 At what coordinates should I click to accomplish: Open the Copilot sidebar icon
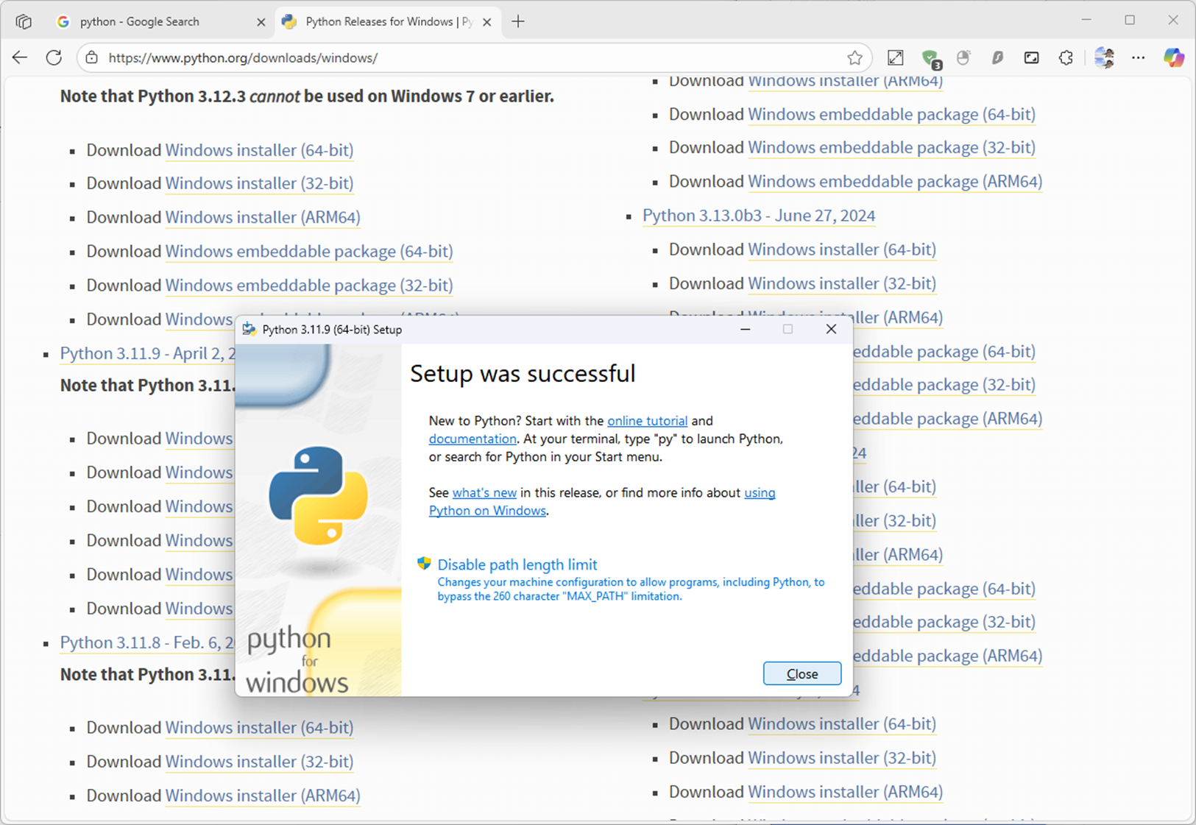pos(1174,57)
